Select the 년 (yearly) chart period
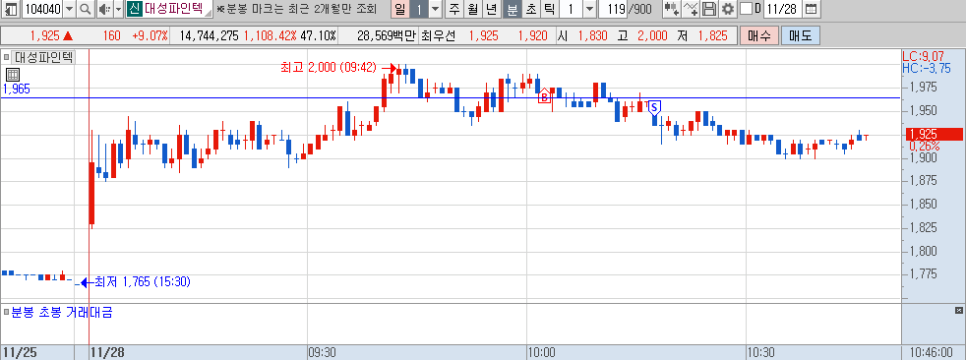966x360 pixels. pos(491,9)
